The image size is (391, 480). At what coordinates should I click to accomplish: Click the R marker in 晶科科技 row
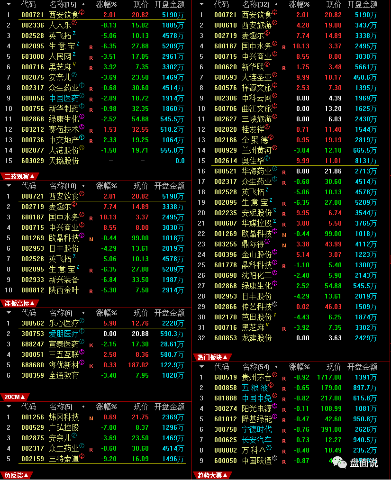[284, 266]
